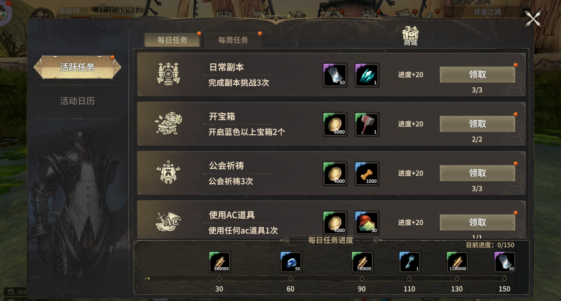Claim the 日常副本 reward with 领取
The width and height of the screenshot is (561, 301).
click(x=477, y=75)
